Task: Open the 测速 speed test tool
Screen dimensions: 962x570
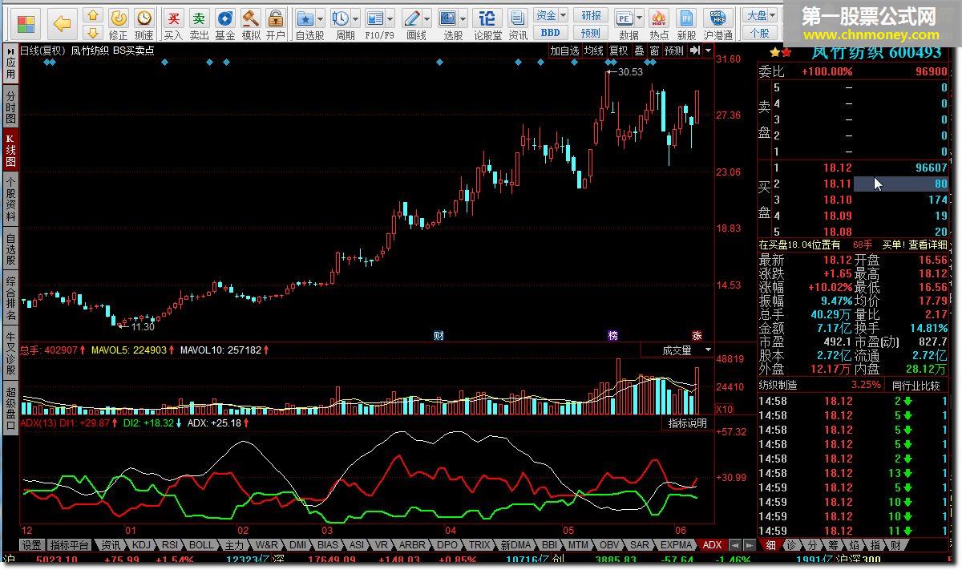Action: point(143,24)
